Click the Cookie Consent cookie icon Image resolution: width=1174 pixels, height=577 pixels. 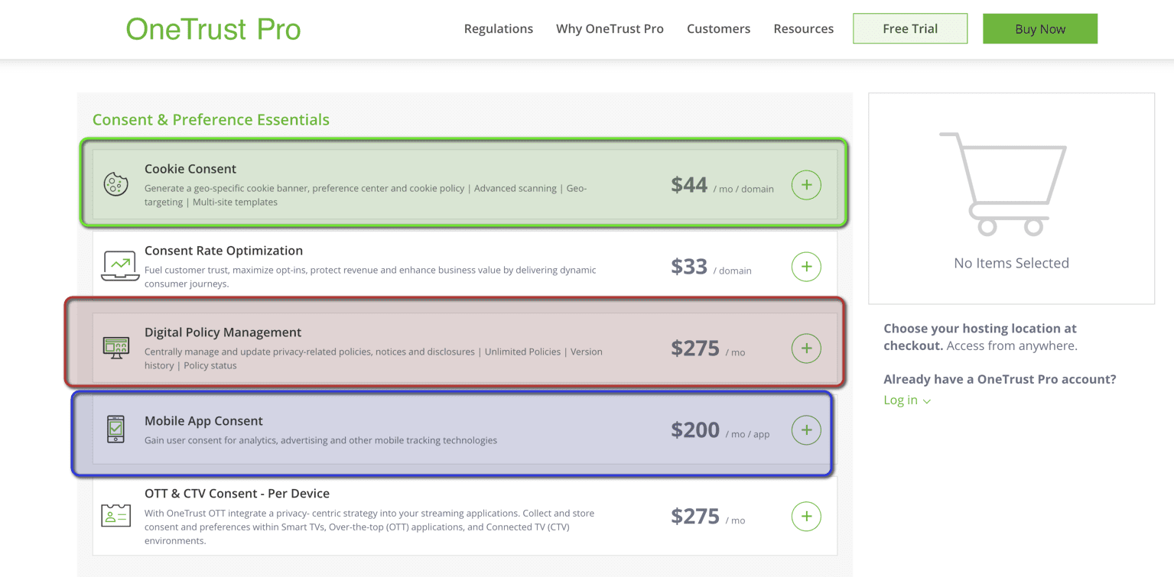[116, 183]
